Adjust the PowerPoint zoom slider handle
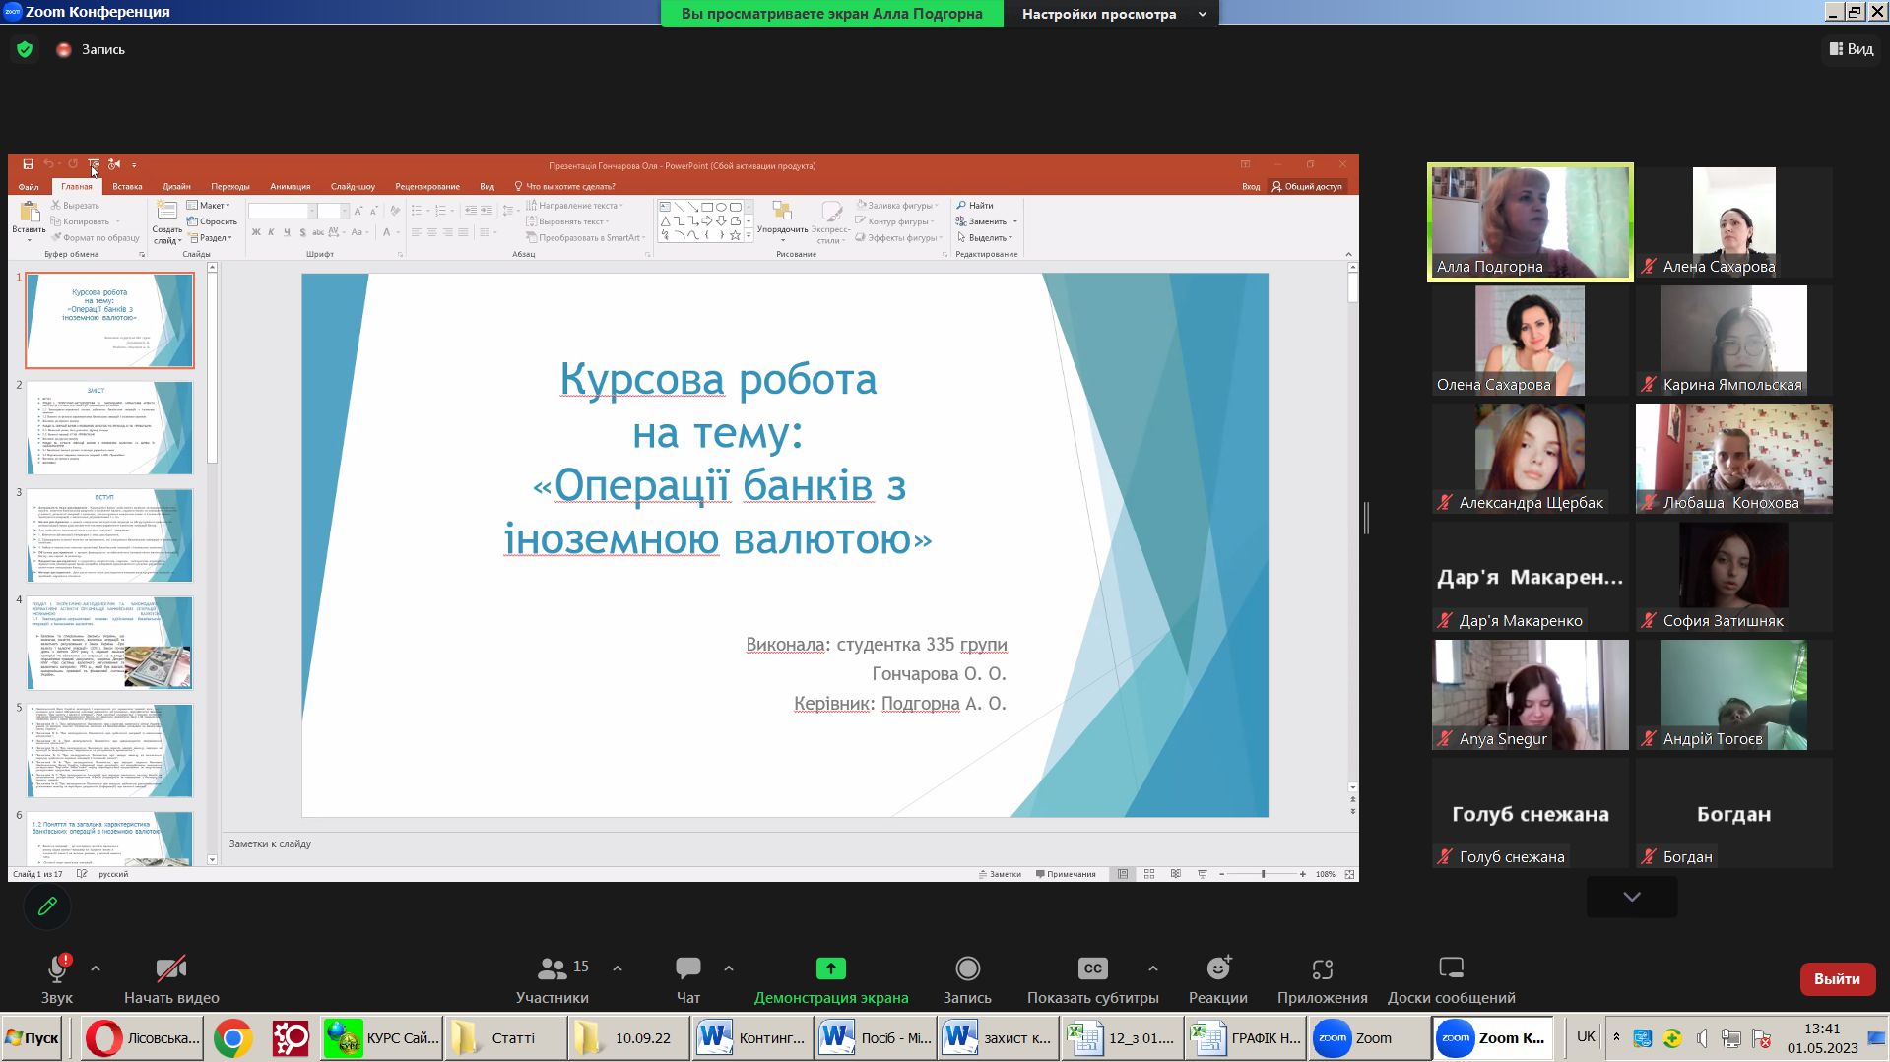The image size is (1890, 1062). click(1264, 874)
